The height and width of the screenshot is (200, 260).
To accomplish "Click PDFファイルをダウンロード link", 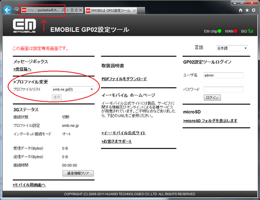I will coord(124,79).
